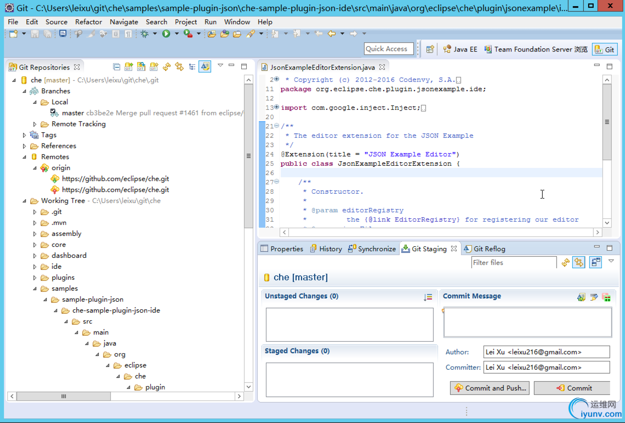Toggle Link with Editor in Git Repositories
The width and height of the screenshot is (625, 423).
[179, 66]
